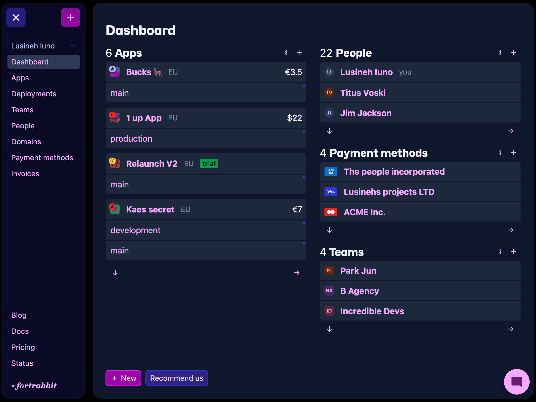Screen dimensions: 536x402
Task: Close the sidebar with the X button
Action: coord(16,18)
